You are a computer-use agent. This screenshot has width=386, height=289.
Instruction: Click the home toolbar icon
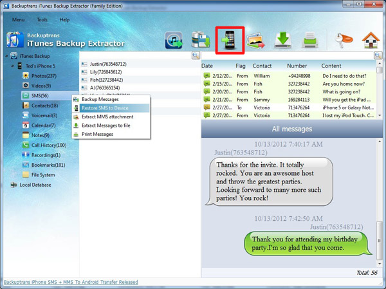371,40
